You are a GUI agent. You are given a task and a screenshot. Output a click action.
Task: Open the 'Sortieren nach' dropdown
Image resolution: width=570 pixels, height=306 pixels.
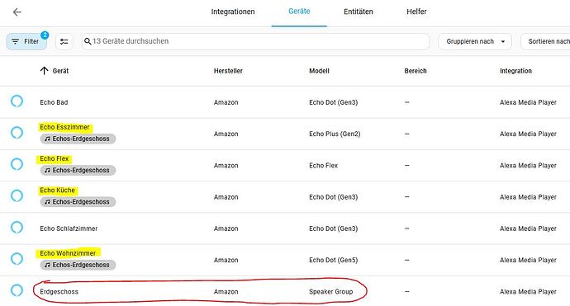click(545, 41)
